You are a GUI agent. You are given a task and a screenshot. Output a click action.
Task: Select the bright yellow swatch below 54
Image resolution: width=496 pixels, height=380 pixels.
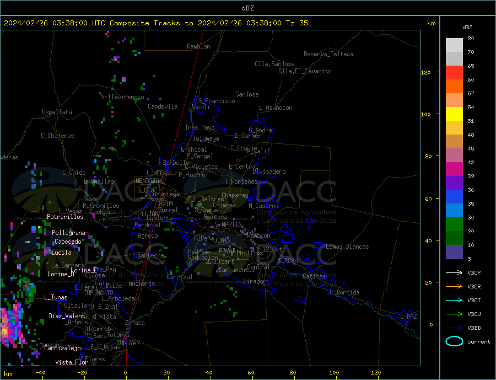(x=454, y=114)
